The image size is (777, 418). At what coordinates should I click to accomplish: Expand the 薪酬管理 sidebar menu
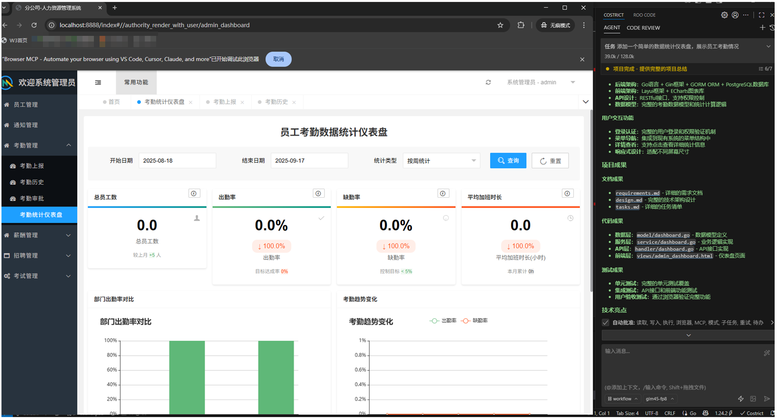(x=39, y=235)
